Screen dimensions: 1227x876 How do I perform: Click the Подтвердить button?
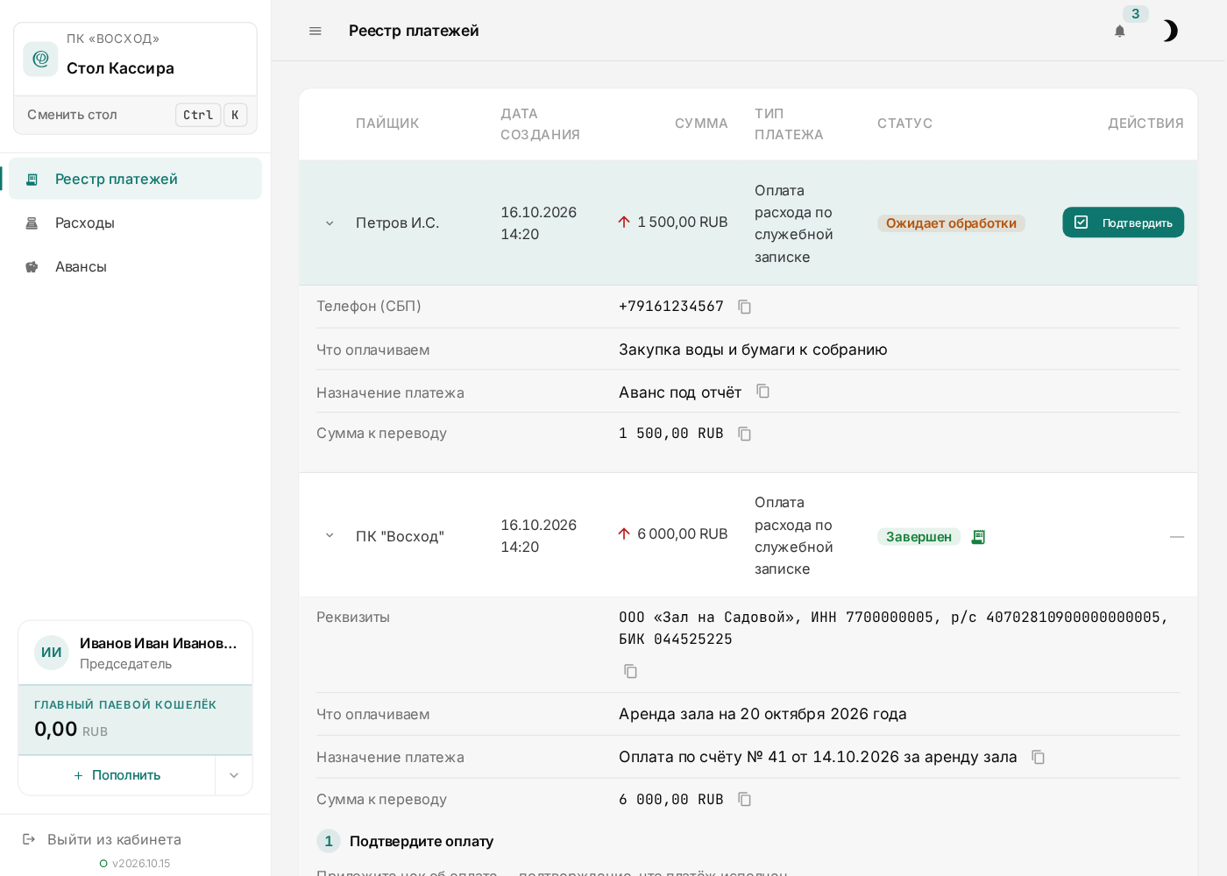click(1123, 223)
